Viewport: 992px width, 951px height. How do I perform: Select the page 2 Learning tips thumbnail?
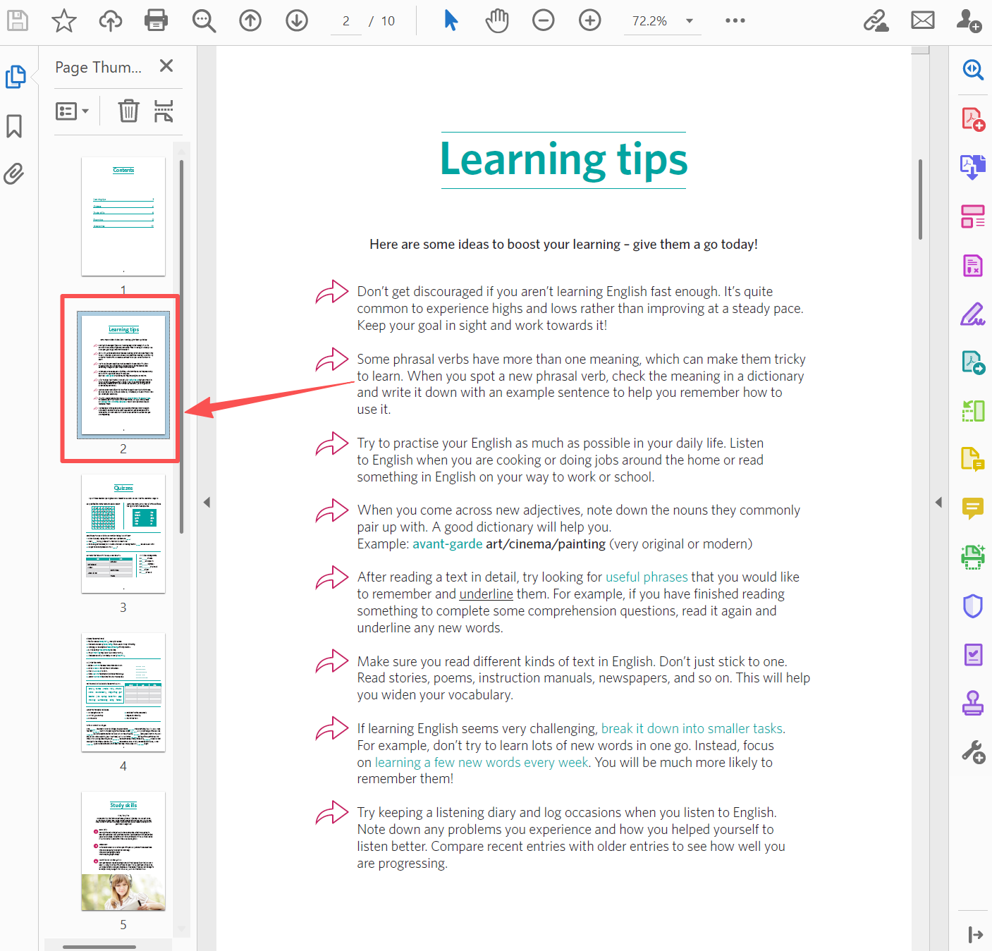pos(123,374)
